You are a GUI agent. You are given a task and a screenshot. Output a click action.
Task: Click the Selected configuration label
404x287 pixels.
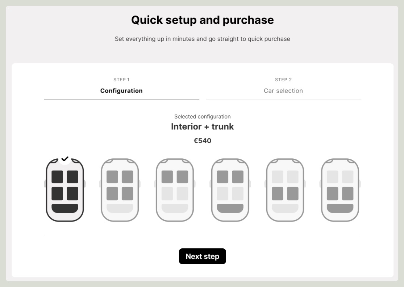tap(203, 117)
